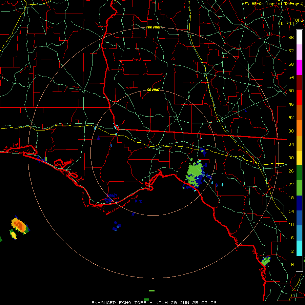Viewport: 305px width, 305px height.
Task: Click the '38' legend value
Action: pyautogui.click(x=291, y=131)
